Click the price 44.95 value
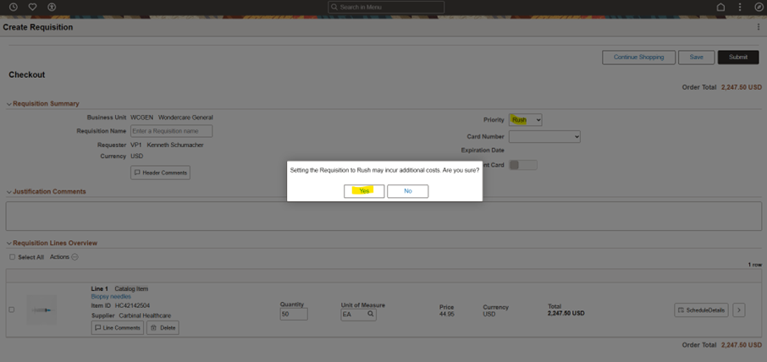This screenshot has width=767, height=362. 447,314
